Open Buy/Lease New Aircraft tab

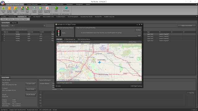87,17
